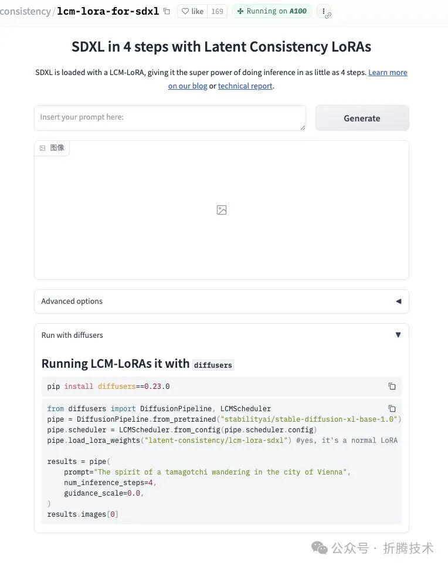448x566 pixels.
Task: Click the Advanced options arrow
Action: [x=399, y=301]
